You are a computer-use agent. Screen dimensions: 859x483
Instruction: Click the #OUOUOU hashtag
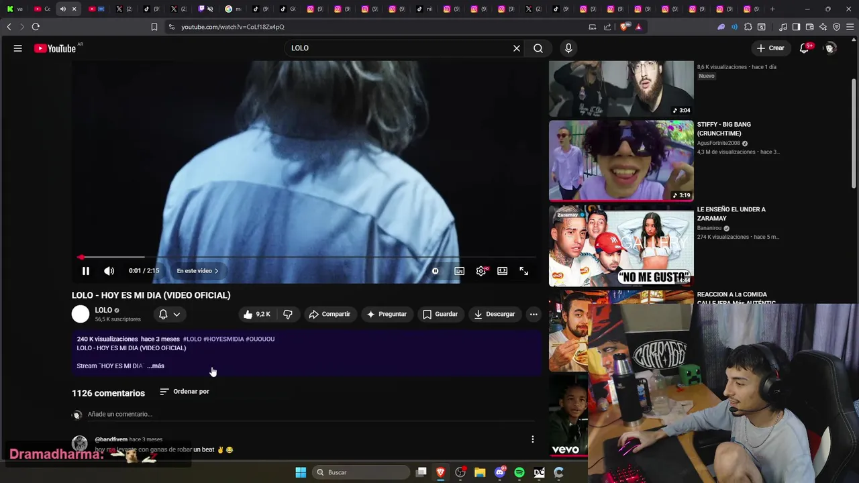260,339
